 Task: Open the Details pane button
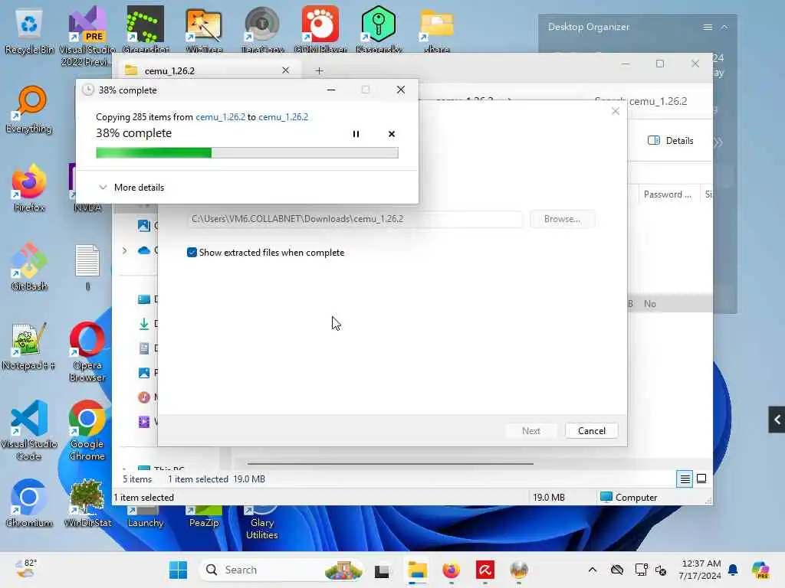tap(671, 141)
